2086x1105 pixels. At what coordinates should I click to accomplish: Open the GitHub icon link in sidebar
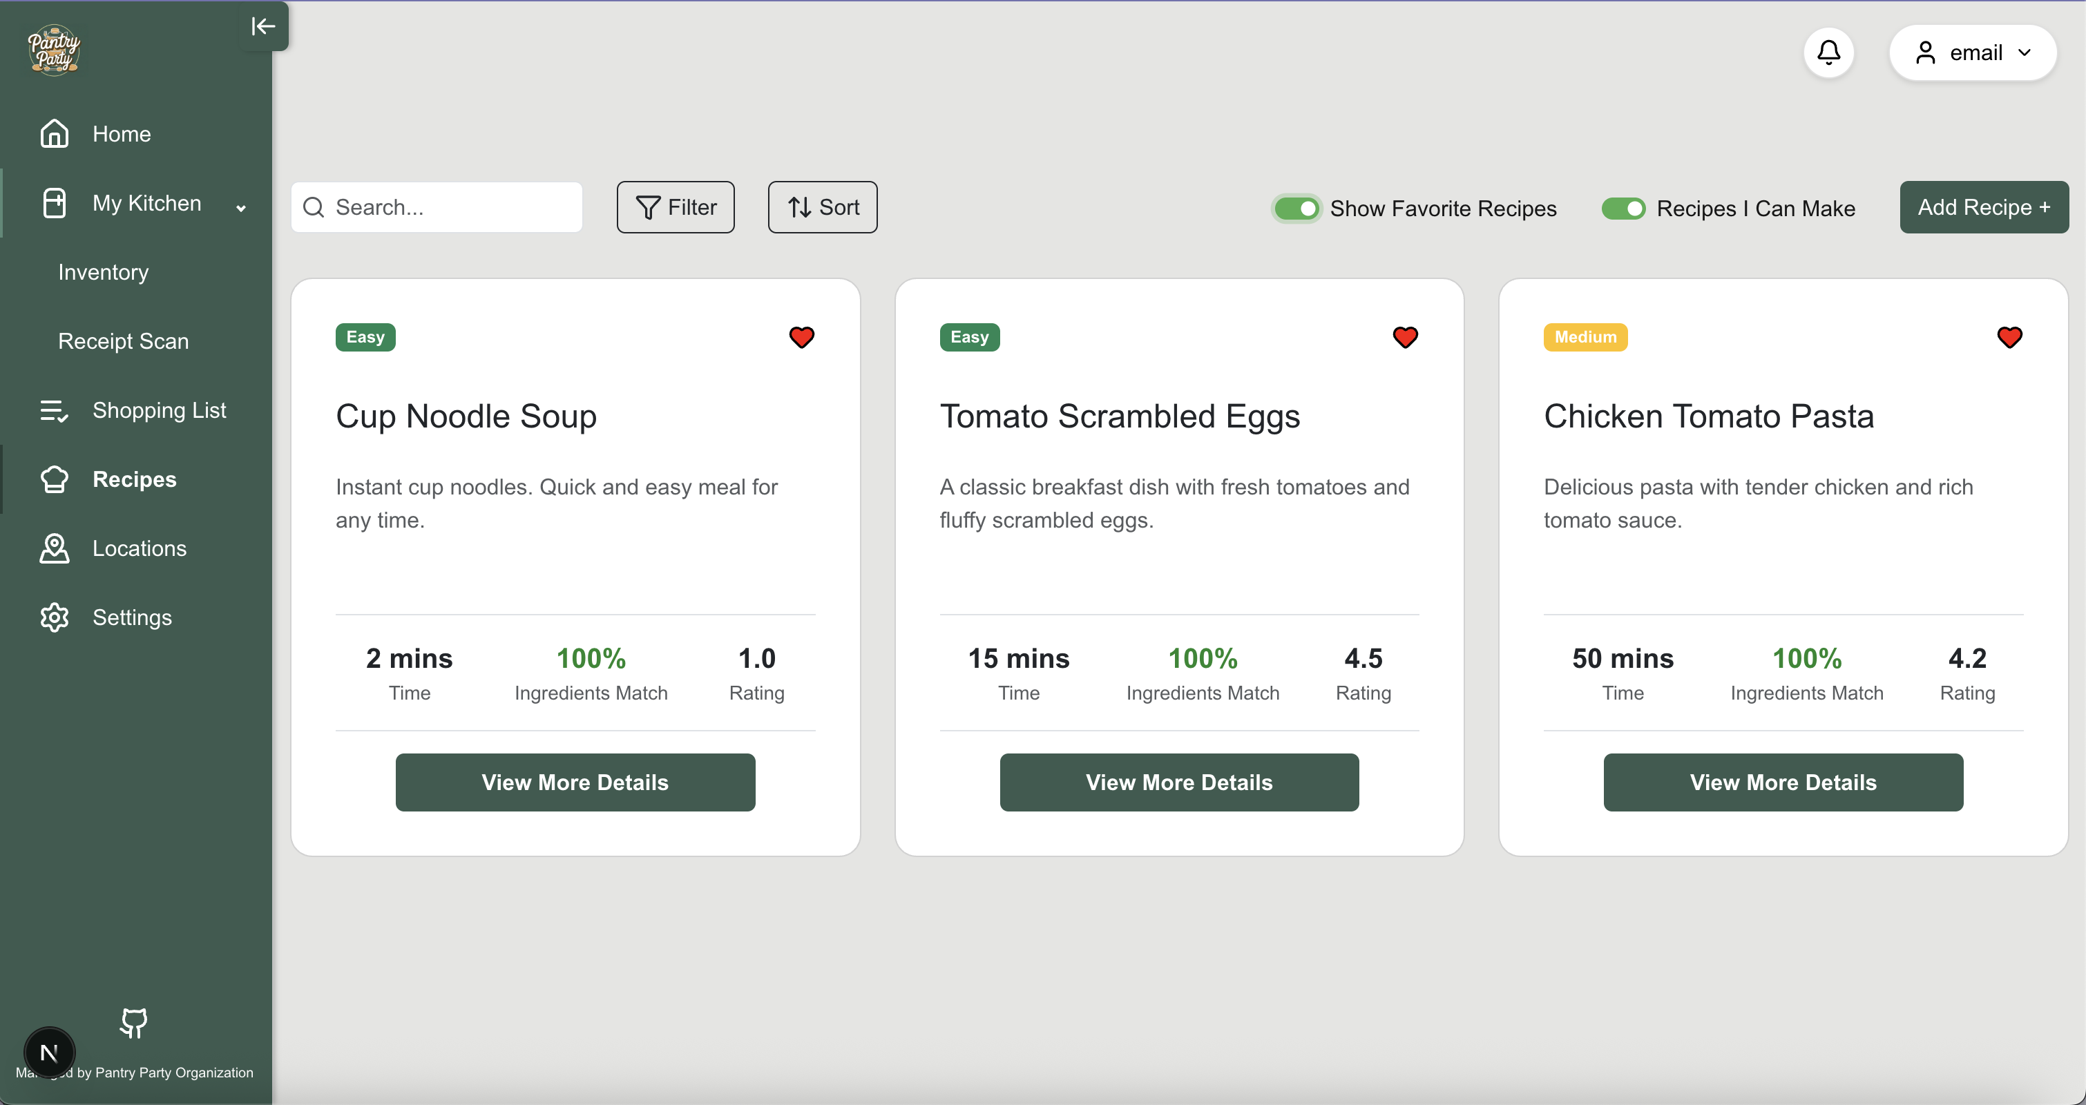coord(133,1022)
